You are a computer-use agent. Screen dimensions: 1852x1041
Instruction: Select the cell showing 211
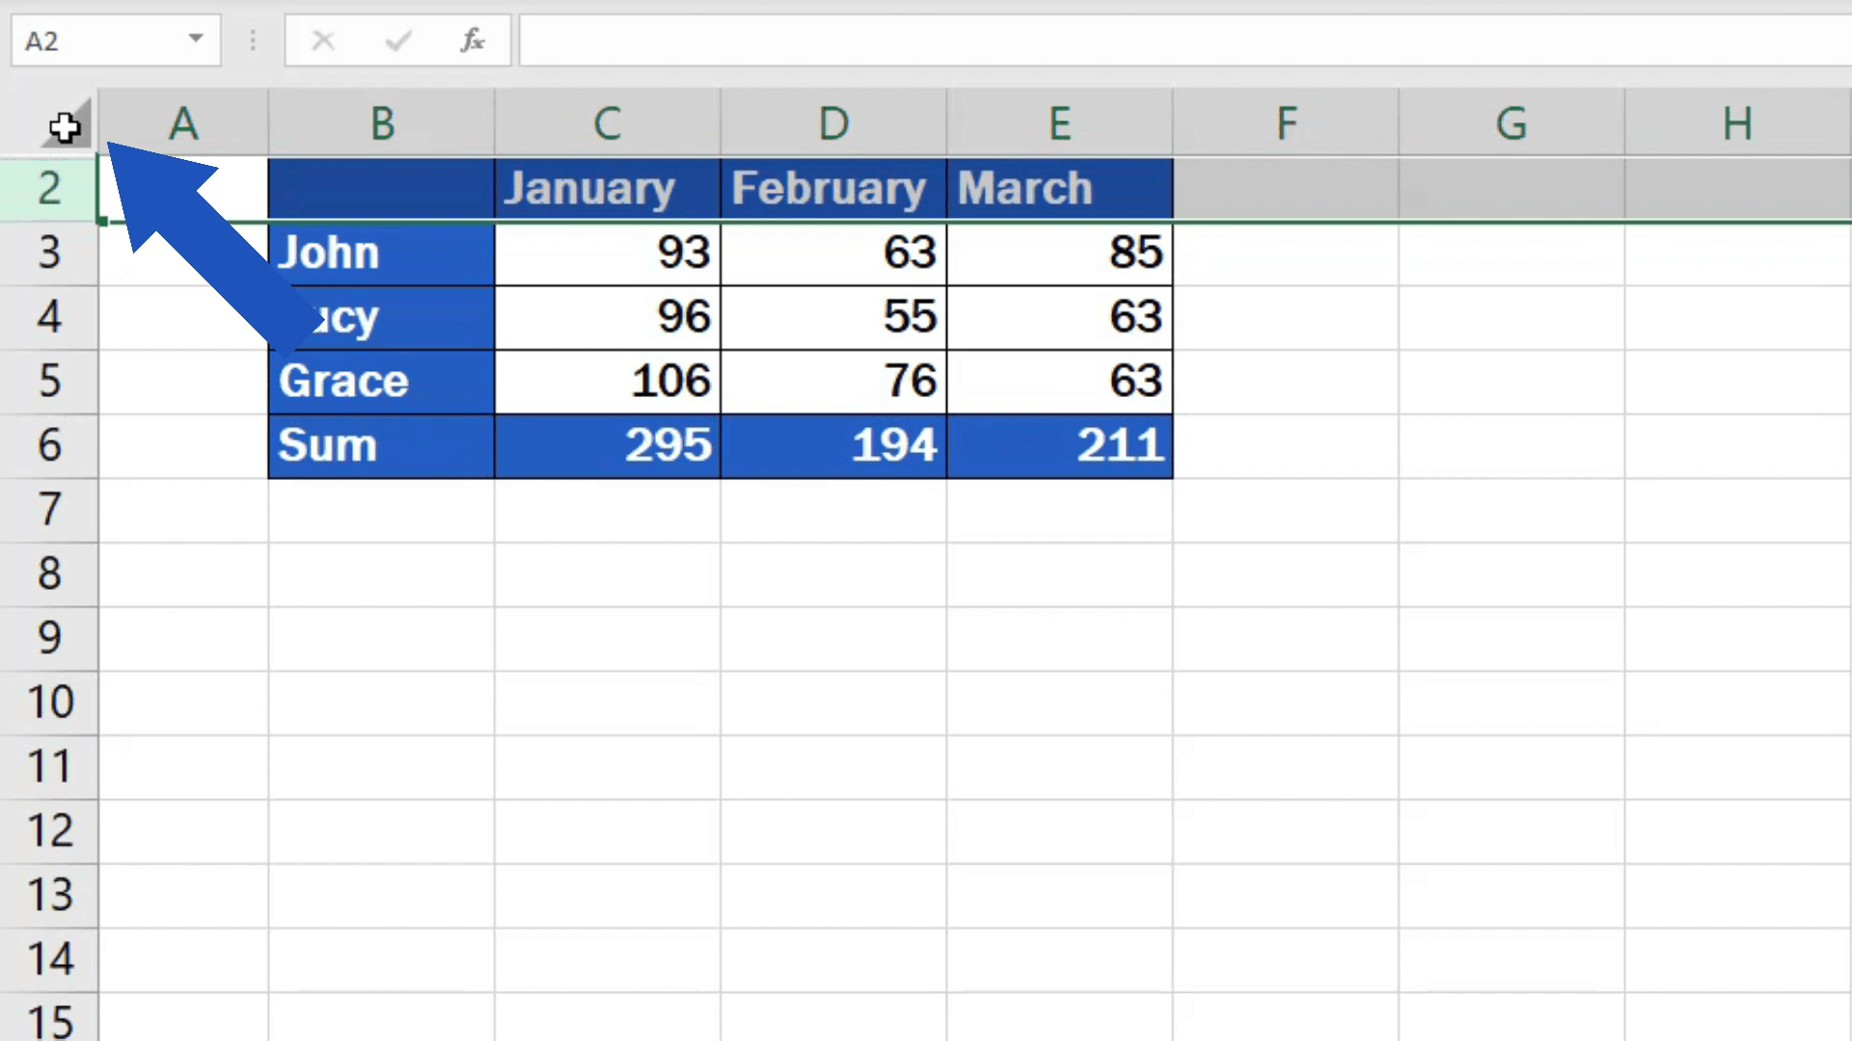click(1059, 445)
